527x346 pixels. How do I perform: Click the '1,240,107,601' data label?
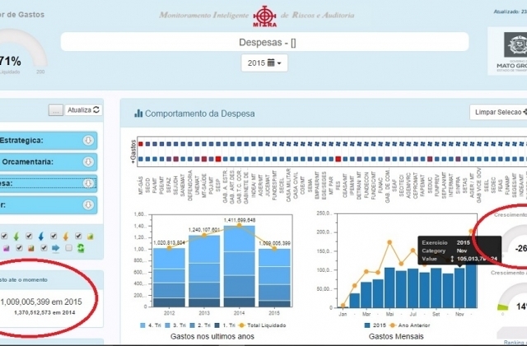pyautogui.click(x=204, y=230)
